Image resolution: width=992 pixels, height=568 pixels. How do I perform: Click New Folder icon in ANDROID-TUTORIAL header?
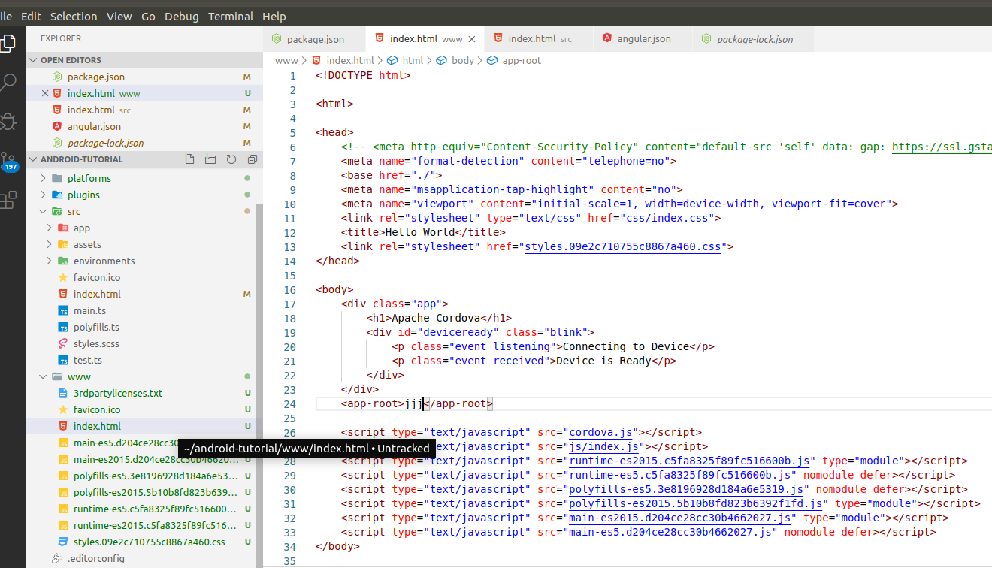click(210, 159)
